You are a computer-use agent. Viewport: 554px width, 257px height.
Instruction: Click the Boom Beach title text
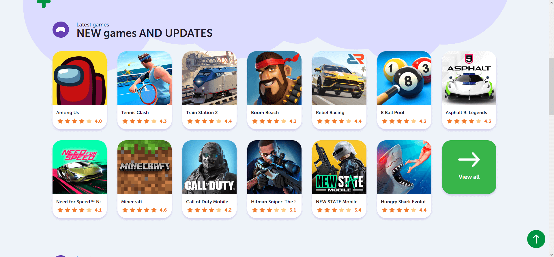pos(265,113)
